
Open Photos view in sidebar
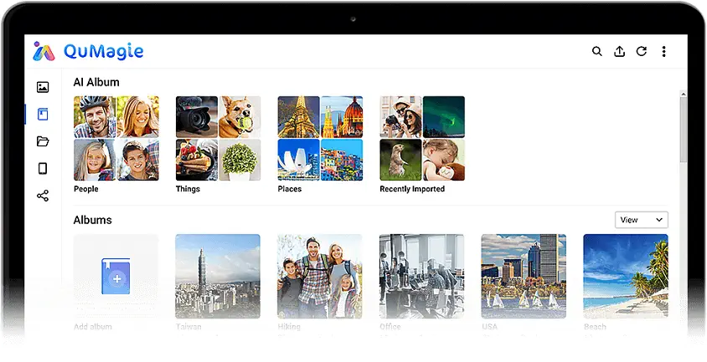click(x=43, y=87)
